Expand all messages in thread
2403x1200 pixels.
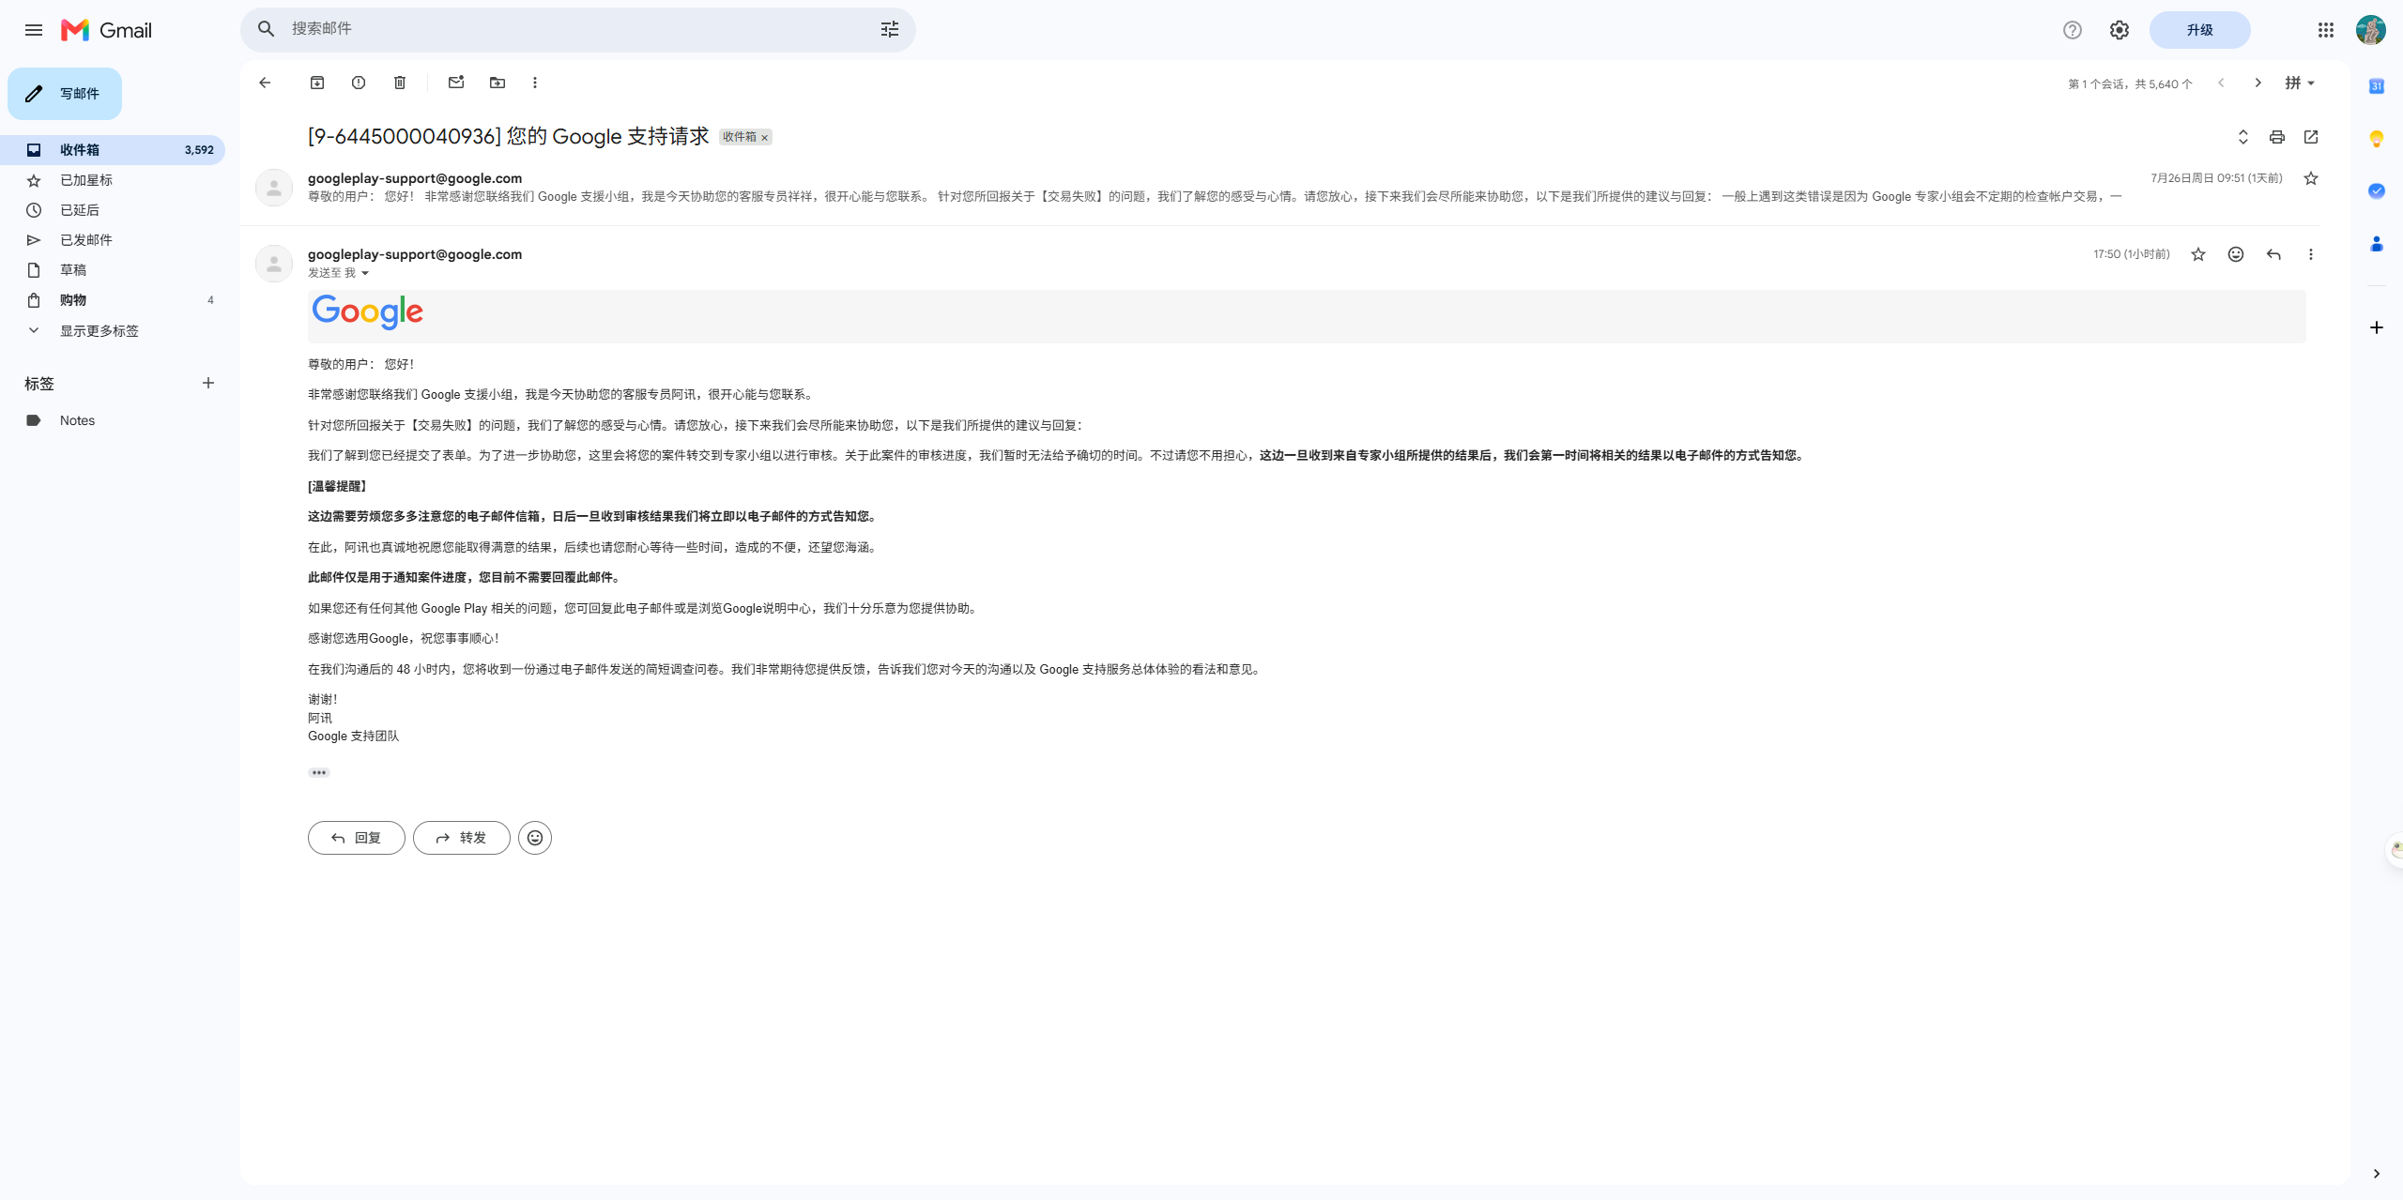click(2243, 137)
